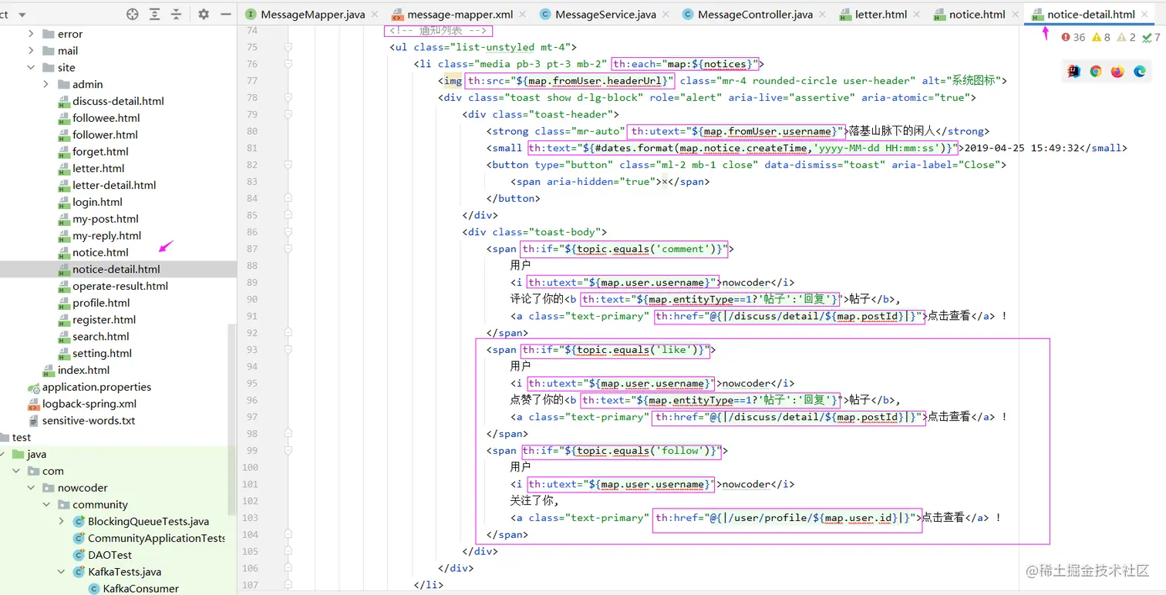Click the red errors indicator showing 36
Image resolution: width=1166 pixels, height=595 pixels.
[1073, 37]
